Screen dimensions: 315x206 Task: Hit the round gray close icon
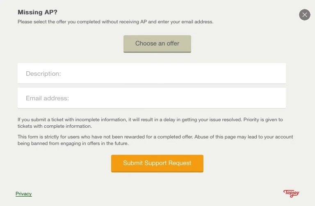[x=304, y=15]
